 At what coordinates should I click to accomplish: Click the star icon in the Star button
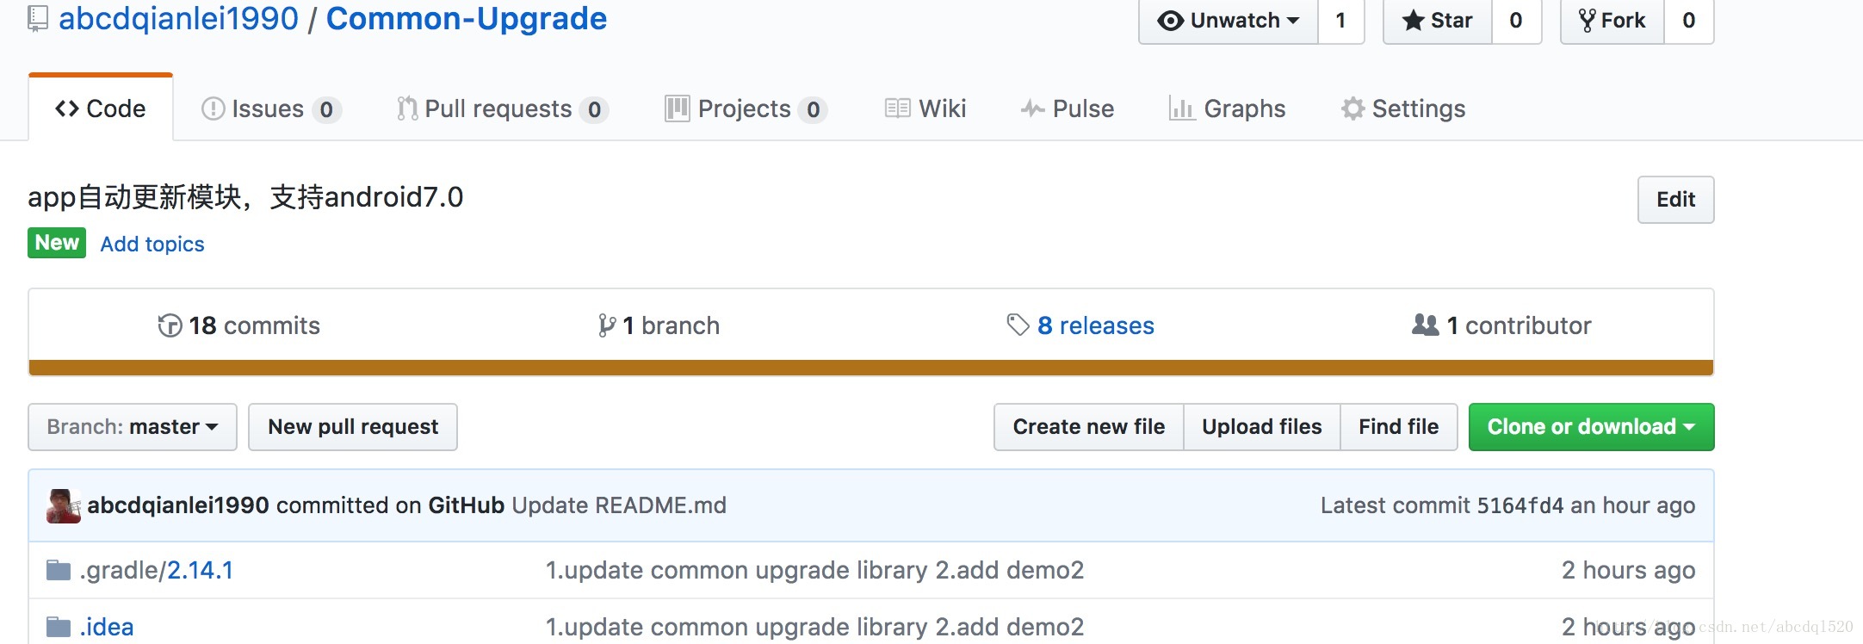click(1413, 21)
